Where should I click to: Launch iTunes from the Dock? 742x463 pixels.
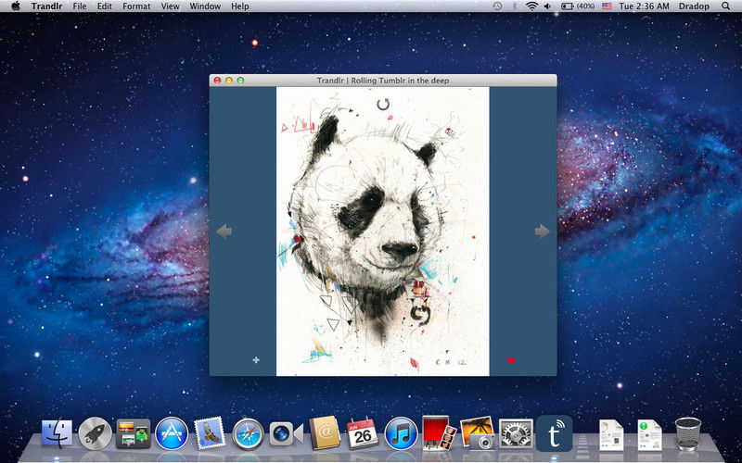point(401,433)
